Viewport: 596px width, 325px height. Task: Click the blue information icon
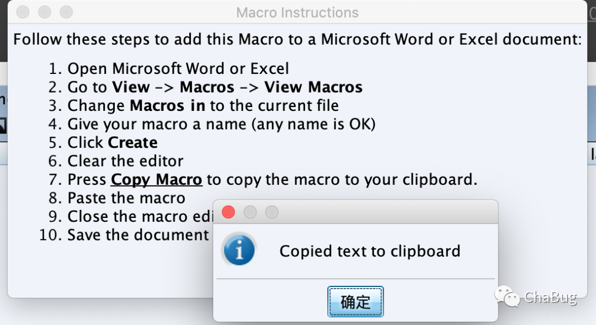[x=239, y=250]
